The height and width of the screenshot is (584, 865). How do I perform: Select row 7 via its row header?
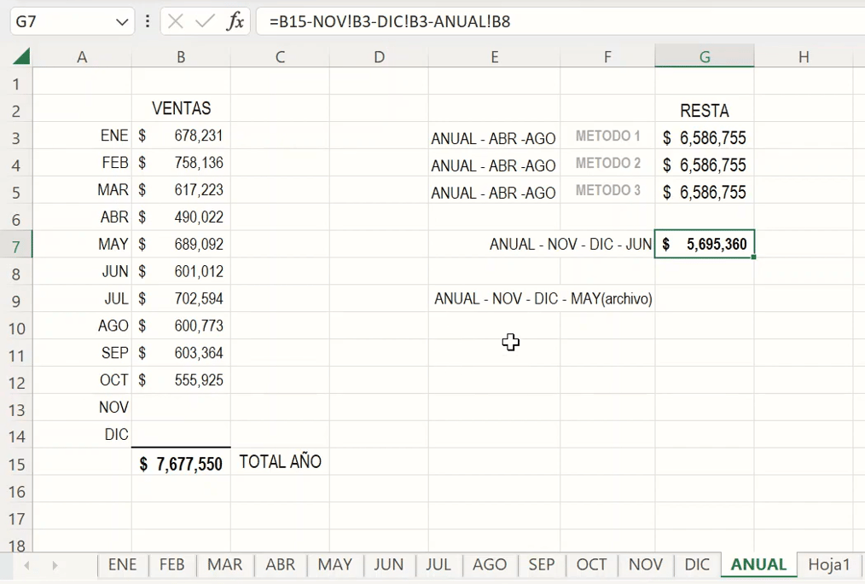tap(15, 244)
